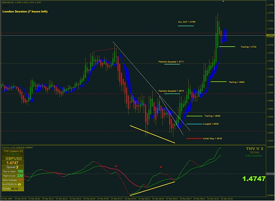This screenshot has width=275, height=201.
Task: Click 24 Mar 10:39 on time axis
Action: 227,199
